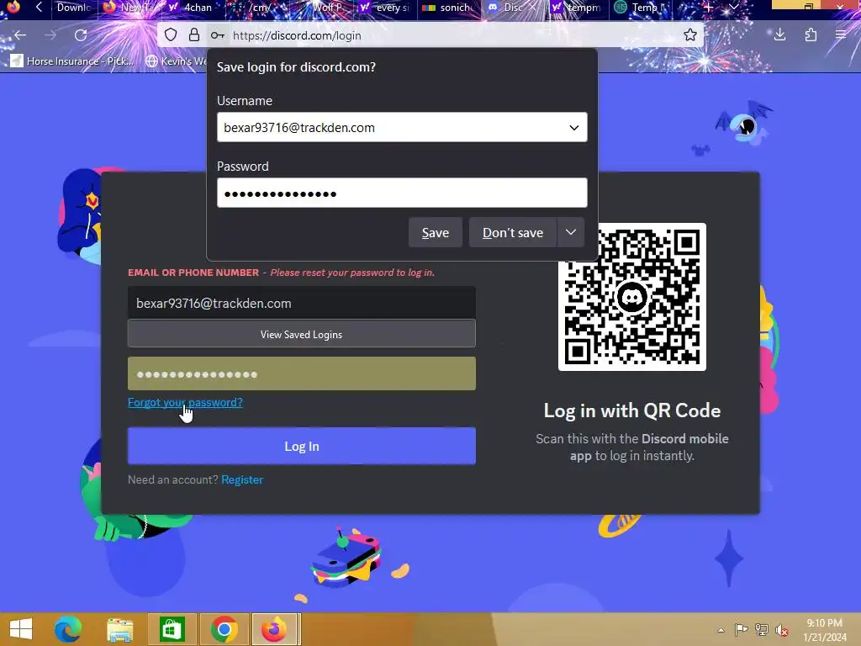Expand the Don't save options arrow
861x646 pixels.
[x=571, y=232]
